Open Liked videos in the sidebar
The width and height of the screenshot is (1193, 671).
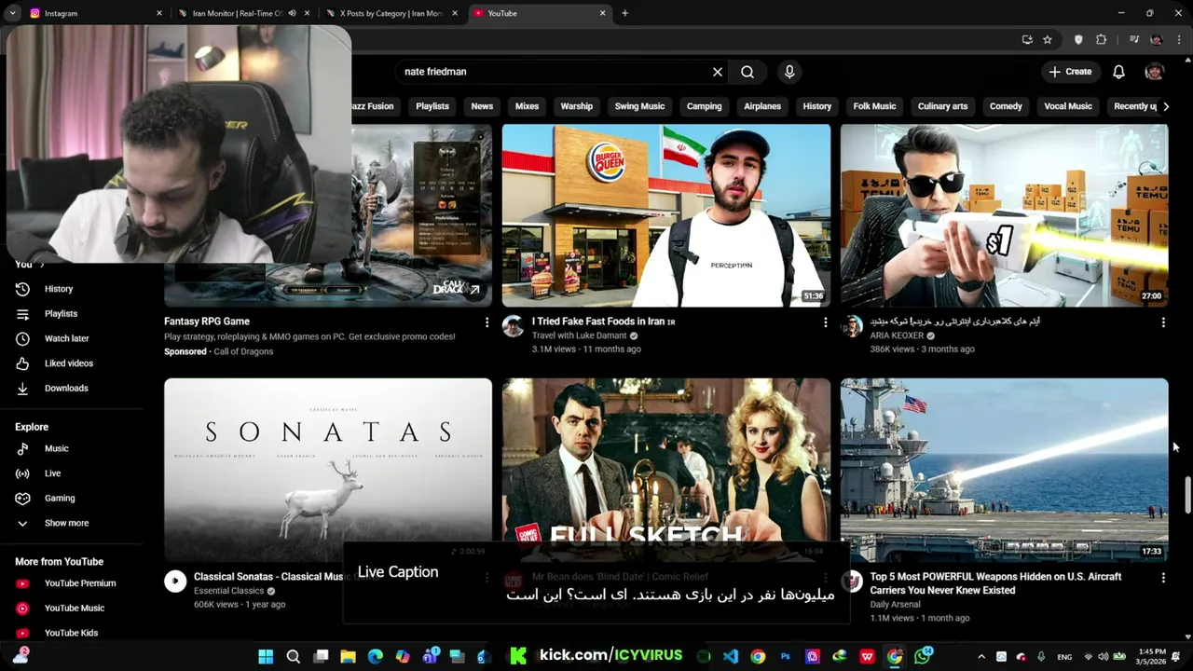click(68, 363)
